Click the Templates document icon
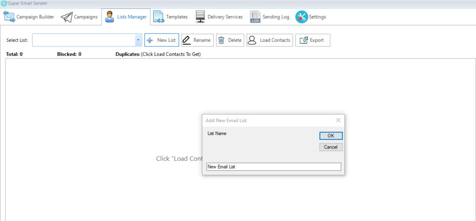Image resolution: width=476 pixels, height=221 pixels. 159,17
